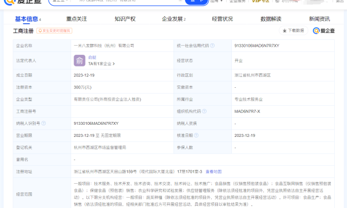The image size is (347, 208).
Task: Click the 发生变更时提醒我 reminder button
Action: pyautogui.click(x=54, y=31)
